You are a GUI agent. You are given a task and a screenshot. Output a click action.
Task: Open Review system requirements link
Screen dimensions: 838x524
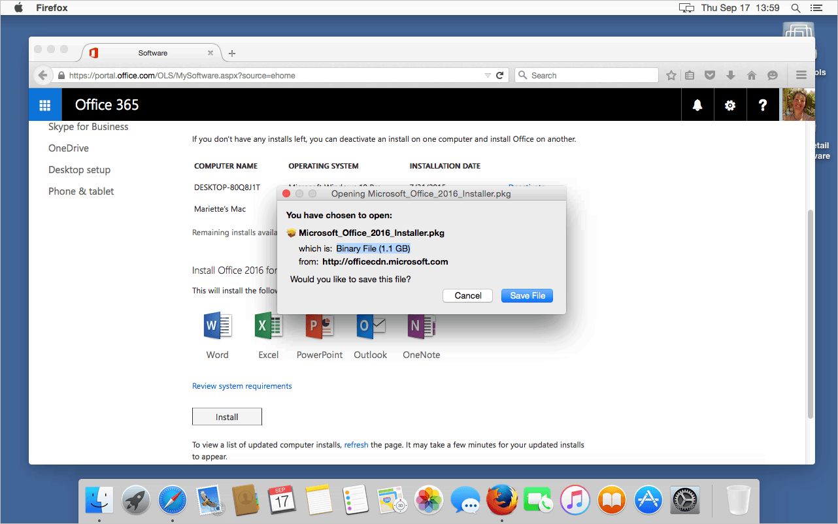[x=242, y=386]
